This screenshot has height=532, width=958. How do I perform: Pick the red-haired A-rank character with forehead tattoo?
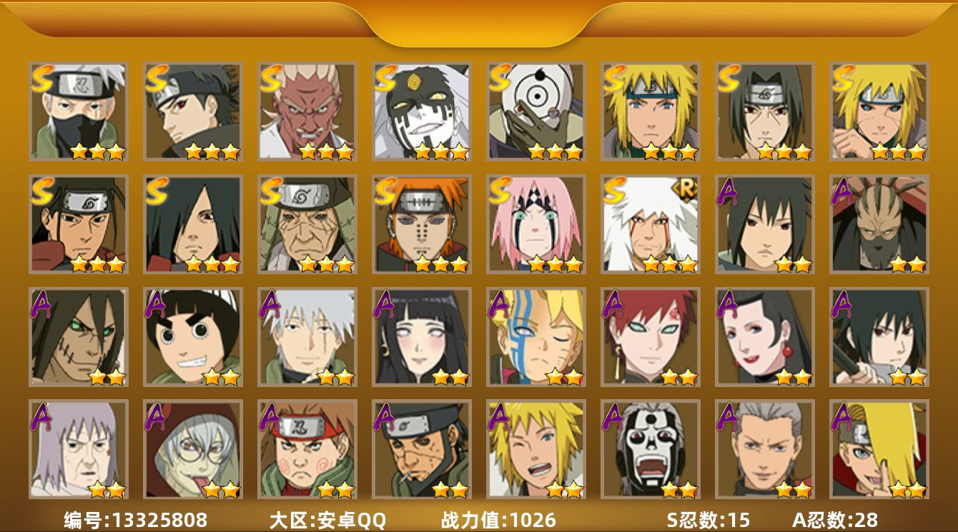point(650,336)
